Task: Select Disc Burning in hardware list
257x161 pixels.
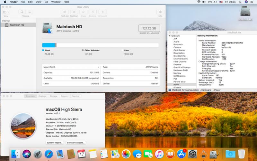Action: pyautogui.click(x=180, y=56)
